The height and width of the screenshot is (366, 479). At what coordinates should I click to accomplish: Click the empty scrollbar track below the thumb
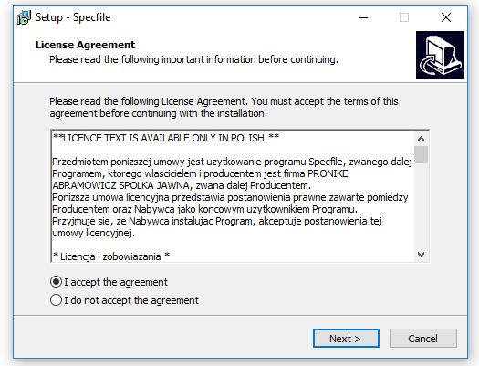pyautogui.click(x=421, y=205)
